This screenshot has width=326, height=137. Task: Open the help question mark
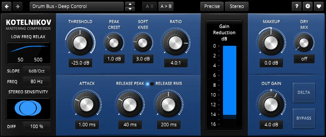click(297, 7)
